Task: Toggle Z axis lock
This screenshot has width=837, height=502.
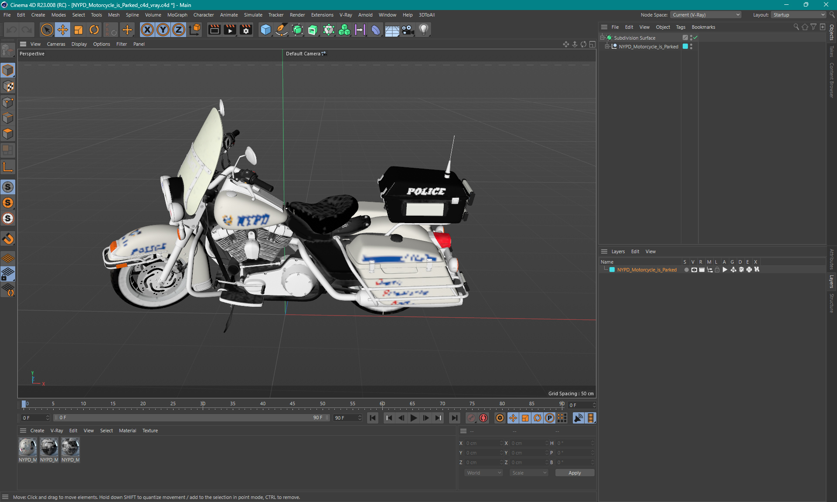Action: tap(179, 30)
